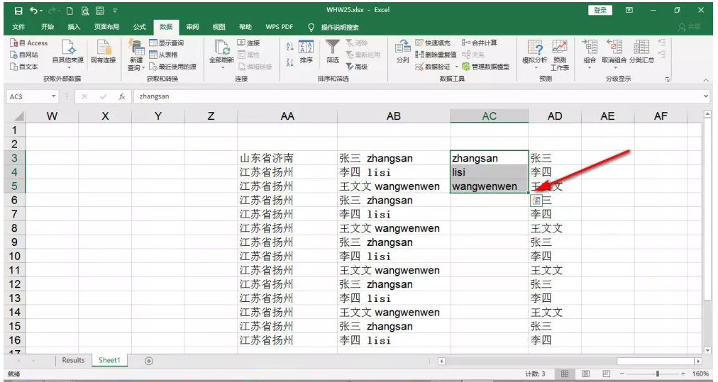Switch to Normal view in status bar
Screen dimensions: 718x382
tap(565, 373)
